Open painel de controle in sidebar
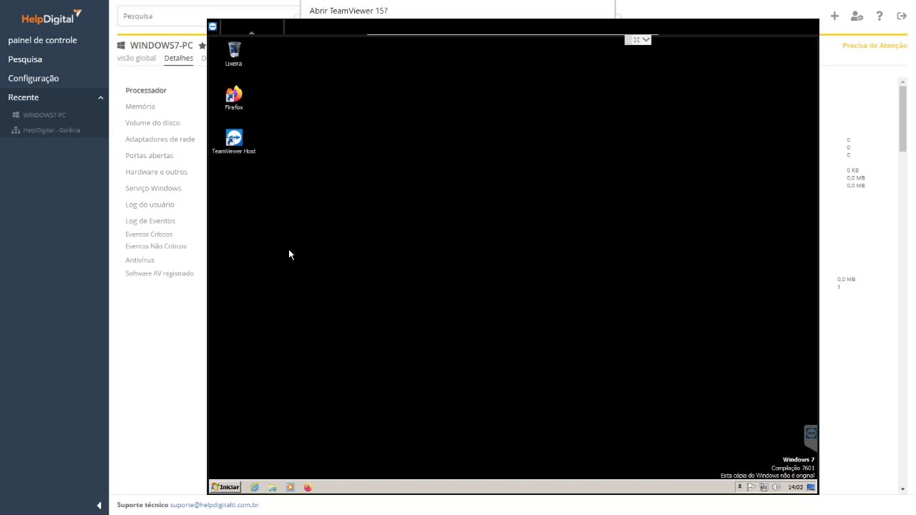The image size is (916, 515). [42, 40]
